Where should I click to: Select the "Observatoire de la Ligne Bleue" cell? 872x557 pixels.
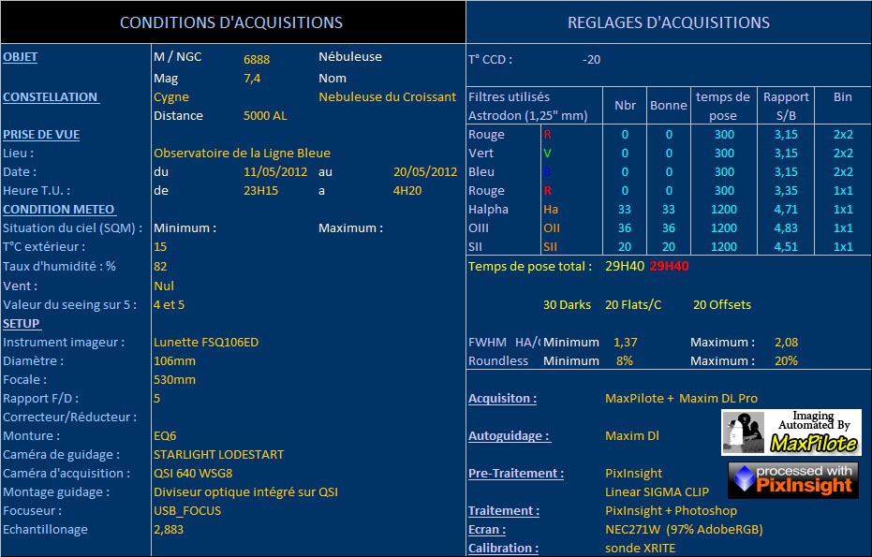(x=242, y=154)
